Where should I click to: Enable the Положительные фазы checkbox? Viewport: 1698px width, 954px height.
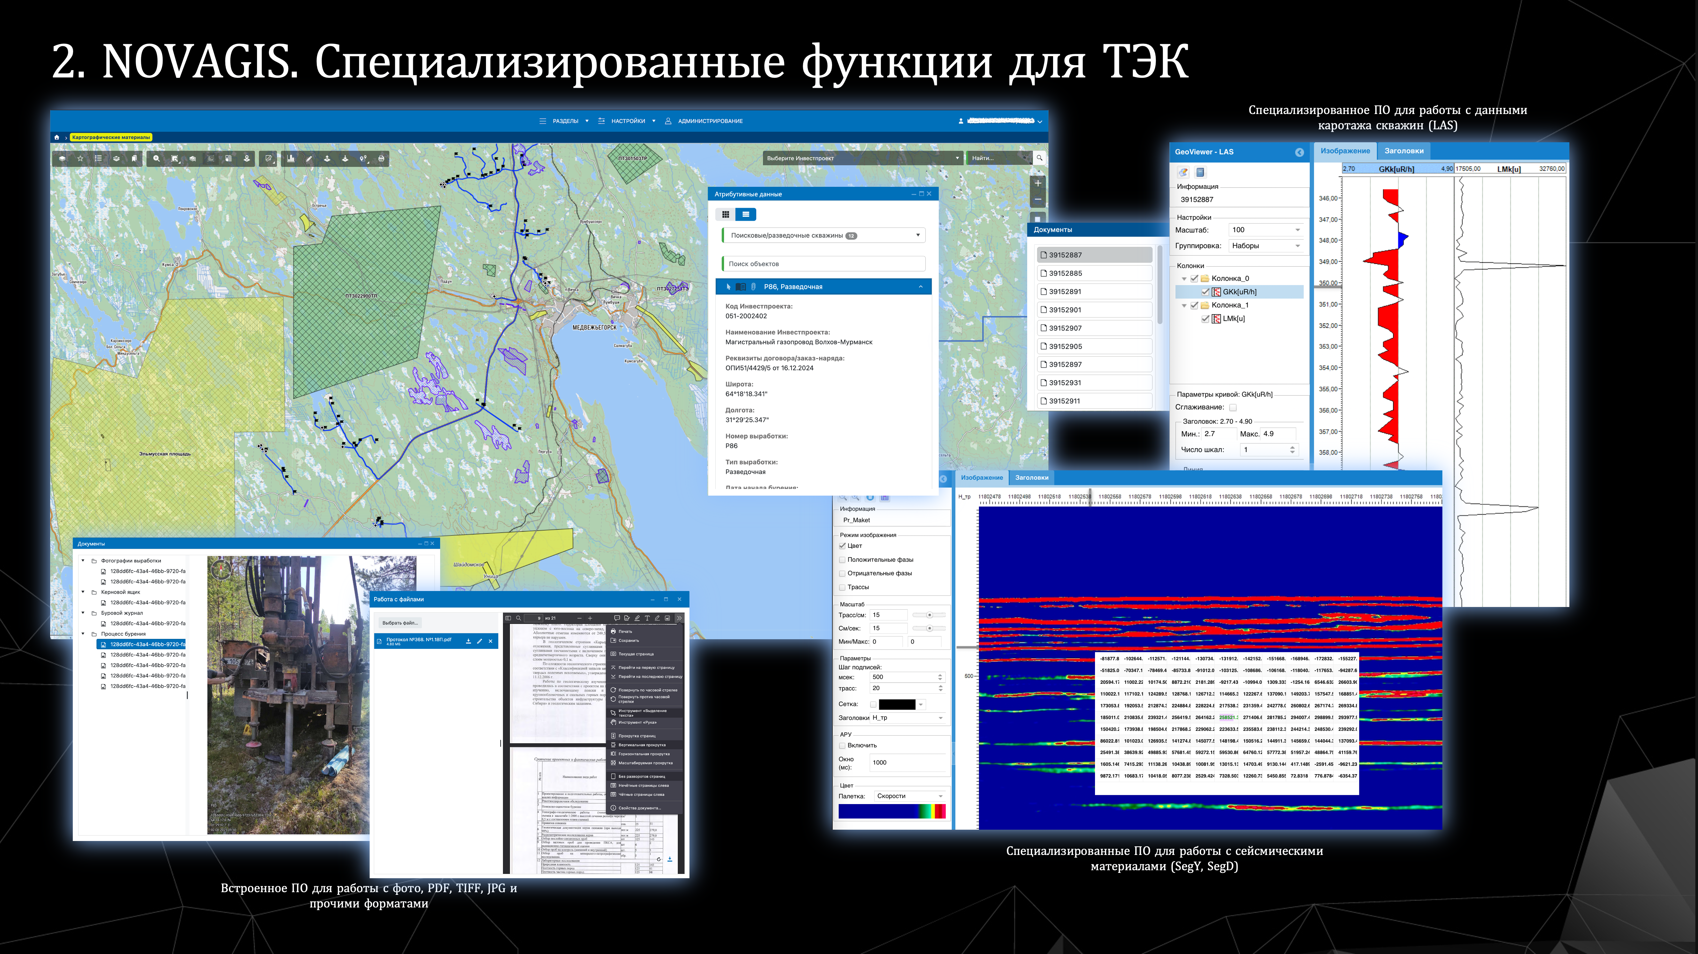click(x=842, y=560)
